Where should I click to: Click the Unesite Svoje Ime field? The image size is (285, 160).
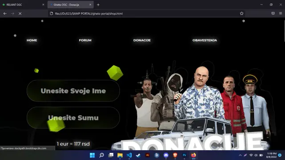pyautogui.click(x=73, y=91)
